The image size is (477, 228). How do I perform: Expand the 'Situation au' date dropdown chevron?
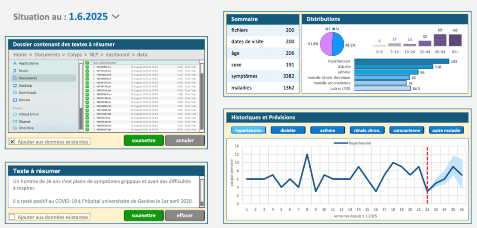tap(116, 17)
